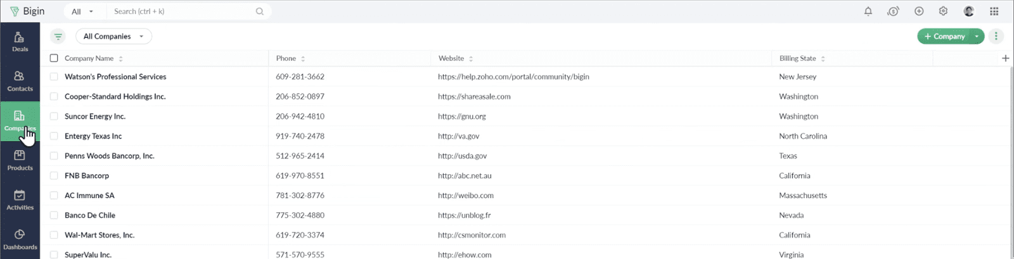Click the Bigin logo icon
Screen dimensions: 1014x259
[x=15, y=11]
